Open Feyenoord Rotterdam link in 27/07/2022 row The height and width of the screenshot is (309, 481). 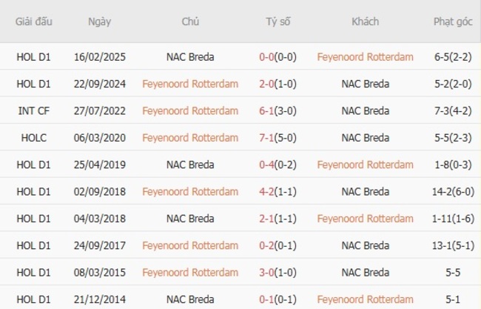click(190, 111)
